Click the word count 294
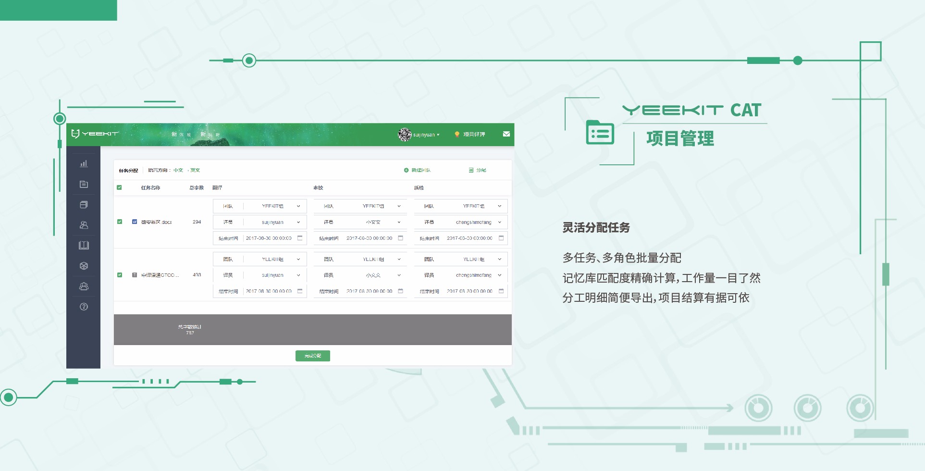Viewport: 925px width, 471px height. coord(197,222)
